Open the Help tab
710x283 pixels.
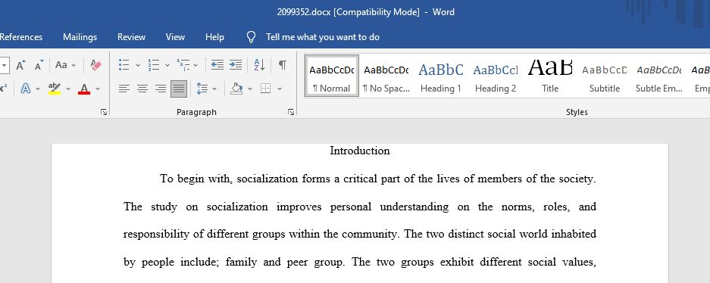click(214, 37)
